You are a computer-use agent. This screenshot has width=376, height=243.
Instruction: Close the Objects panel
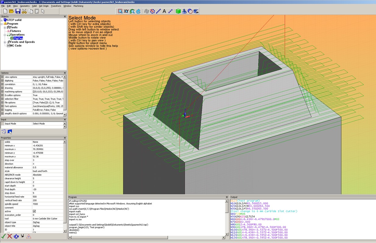(65, 16)
